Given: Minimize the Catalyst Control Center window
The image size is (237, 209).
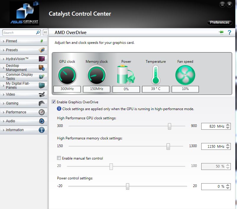Looking at the screenshot, I should 222,4.
